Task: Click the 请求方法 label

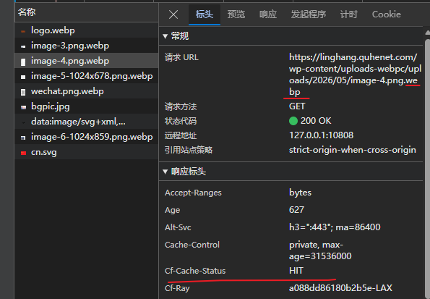Action: tap(181, 106)
